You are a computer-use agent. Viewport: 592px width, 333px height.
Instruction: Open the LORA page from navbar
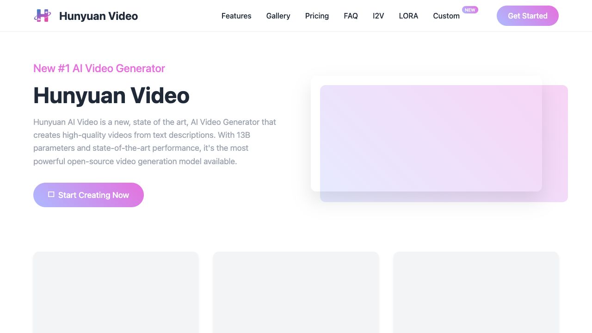[408, 16]
